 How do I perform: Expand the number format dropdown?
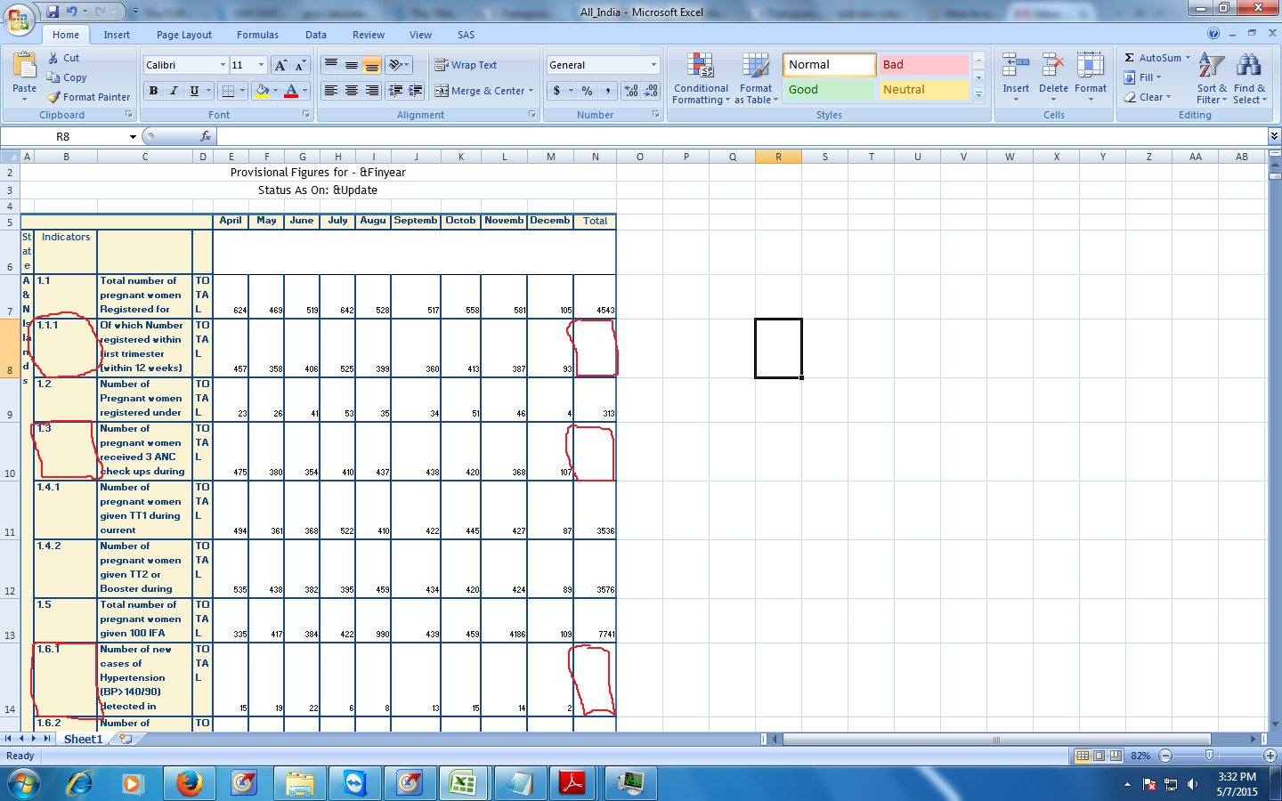(653, 65)
